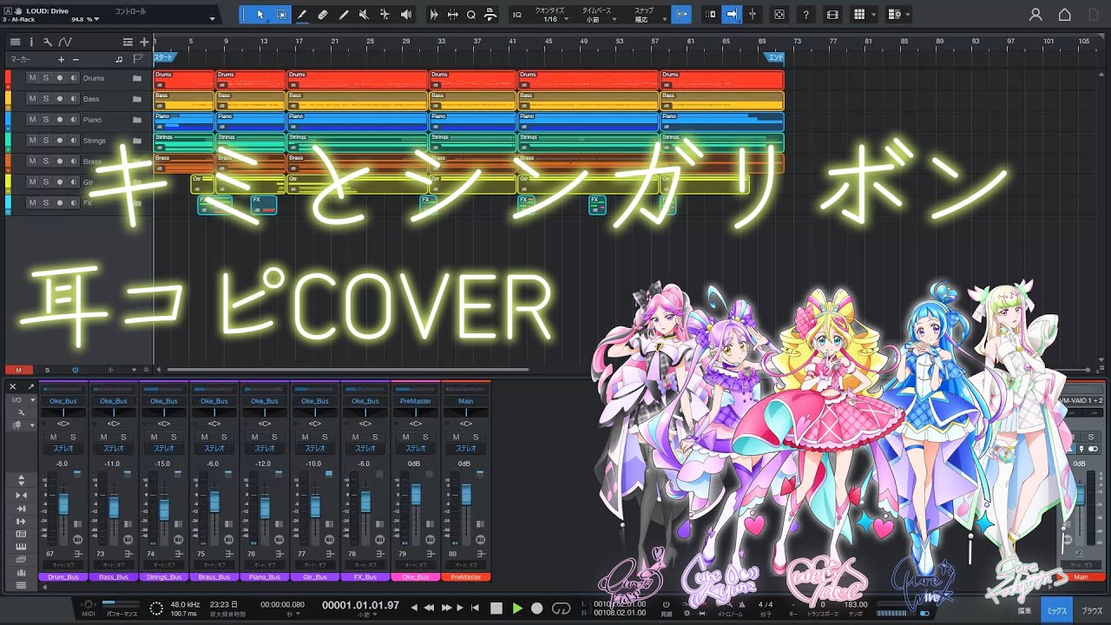Viewport: 1111px width, 625px height.
Task: Click the global S solo button below tracks
Action: click(x=47, y=371)
